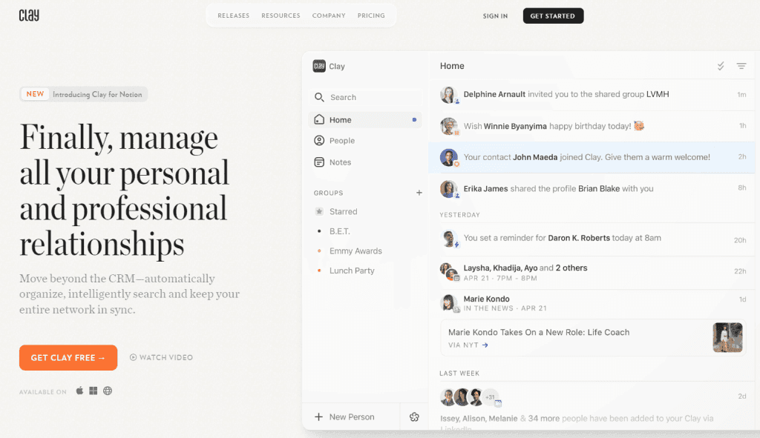The image size is (760, 438).
Task: Open the Daron K. Roberts reminder item
Action: coord(592,239)
